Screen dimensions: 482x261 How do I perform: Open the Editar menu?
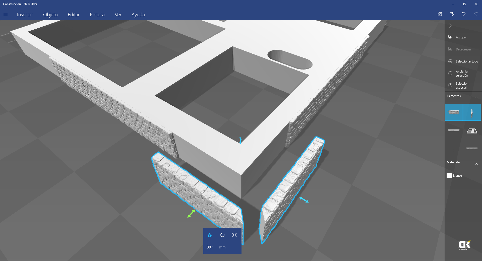74,15
